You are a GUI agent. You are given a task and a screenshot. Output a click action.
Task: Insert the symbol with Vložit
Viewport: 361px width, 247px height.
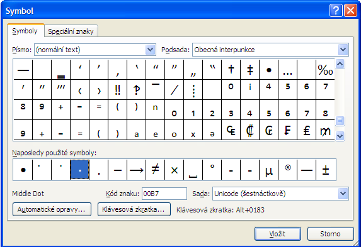(x=278, y=234)
